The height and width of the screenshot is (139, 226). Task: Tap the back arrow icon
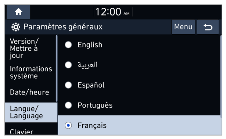pyautogui.click(x=208, y=27)
